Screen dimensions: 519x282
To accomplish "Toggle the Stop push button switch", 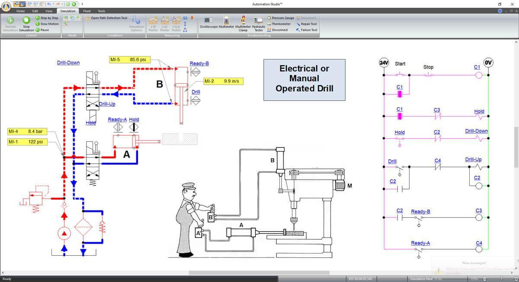I will click(x=428, y=74).
